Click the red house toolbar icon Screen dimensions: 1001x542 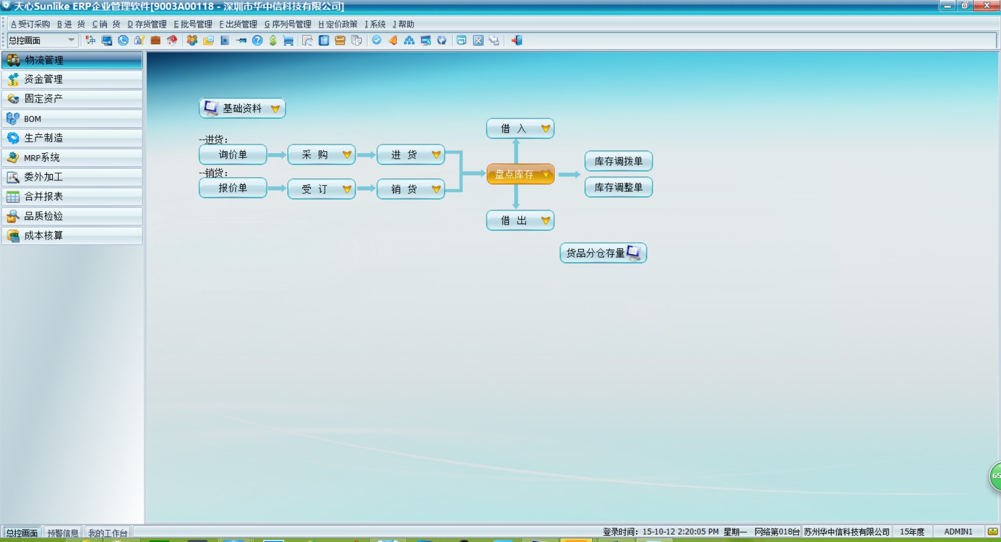tap(172, 40)
